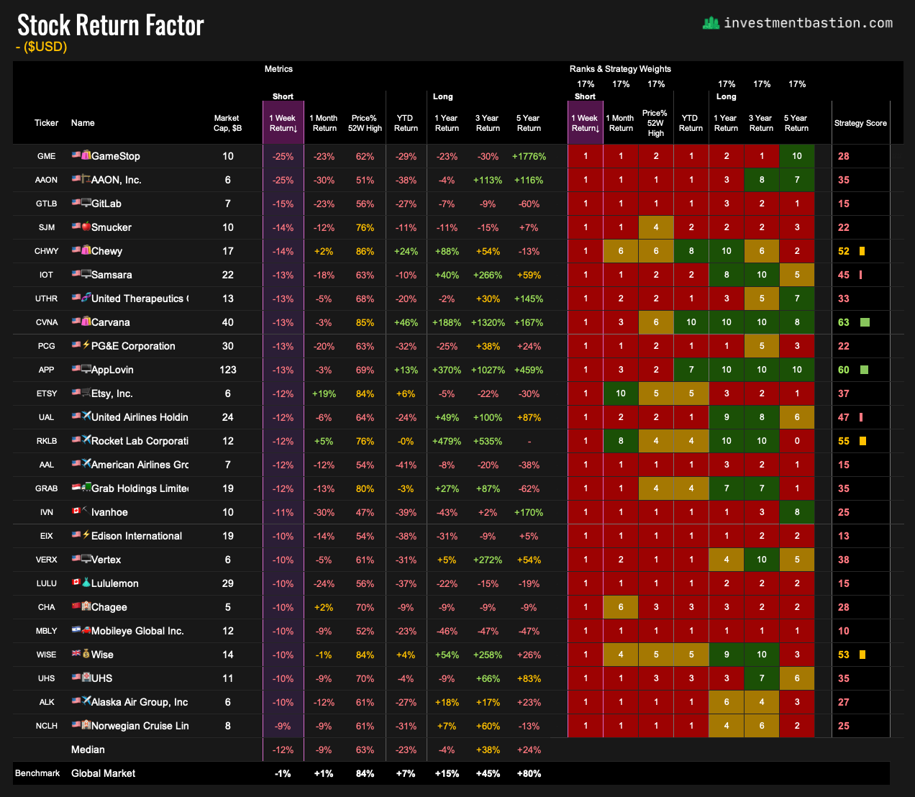Click the yellow score bar in the WISE row
This screenshot has width=915, height=797.
coord(862,655)
